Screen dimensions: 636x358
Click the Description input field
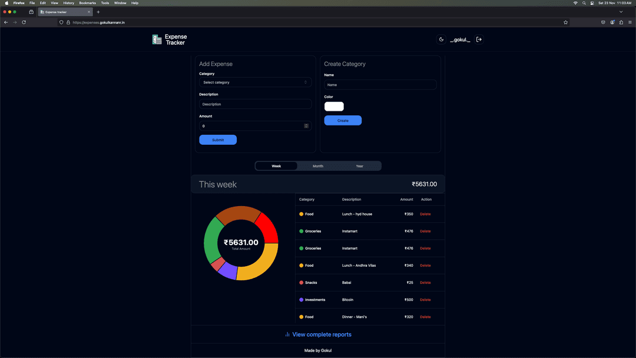pyautogui.click(x=254, y=104)
